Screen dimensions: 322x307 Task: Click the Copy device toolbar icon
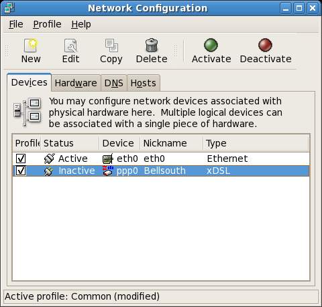click(x=111, y=45)
